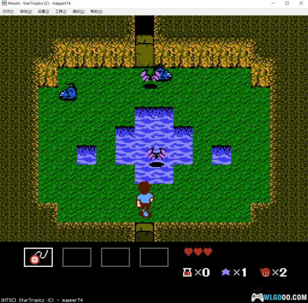
Task: Click the blue slug at the left wall
Action: [68, 92]
